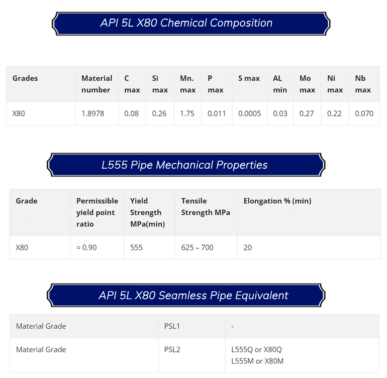Click the PSL1 cell in equivalent table

click(x=191, y=326)
